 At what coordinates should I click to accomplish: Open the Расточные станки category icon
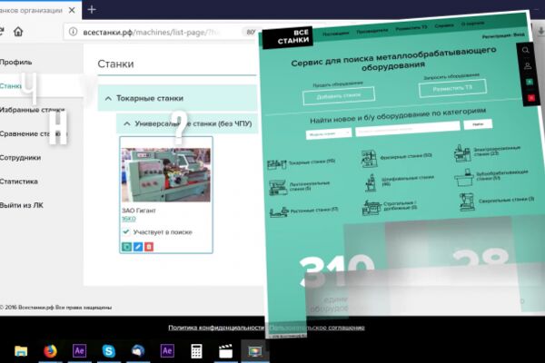click(279, 211)
